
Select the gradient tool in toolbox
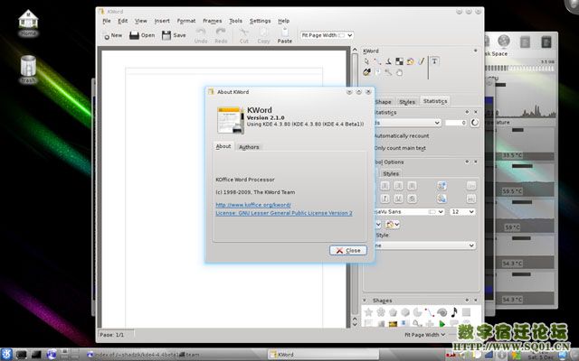[410, 61]
